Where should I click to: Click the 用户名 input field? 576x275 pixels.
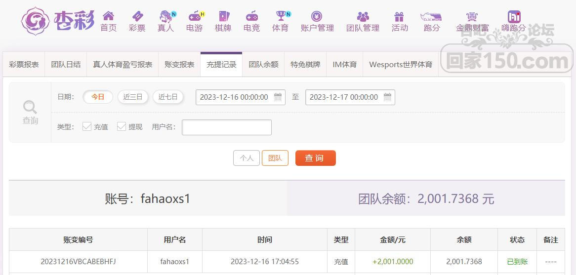point(227,127)
